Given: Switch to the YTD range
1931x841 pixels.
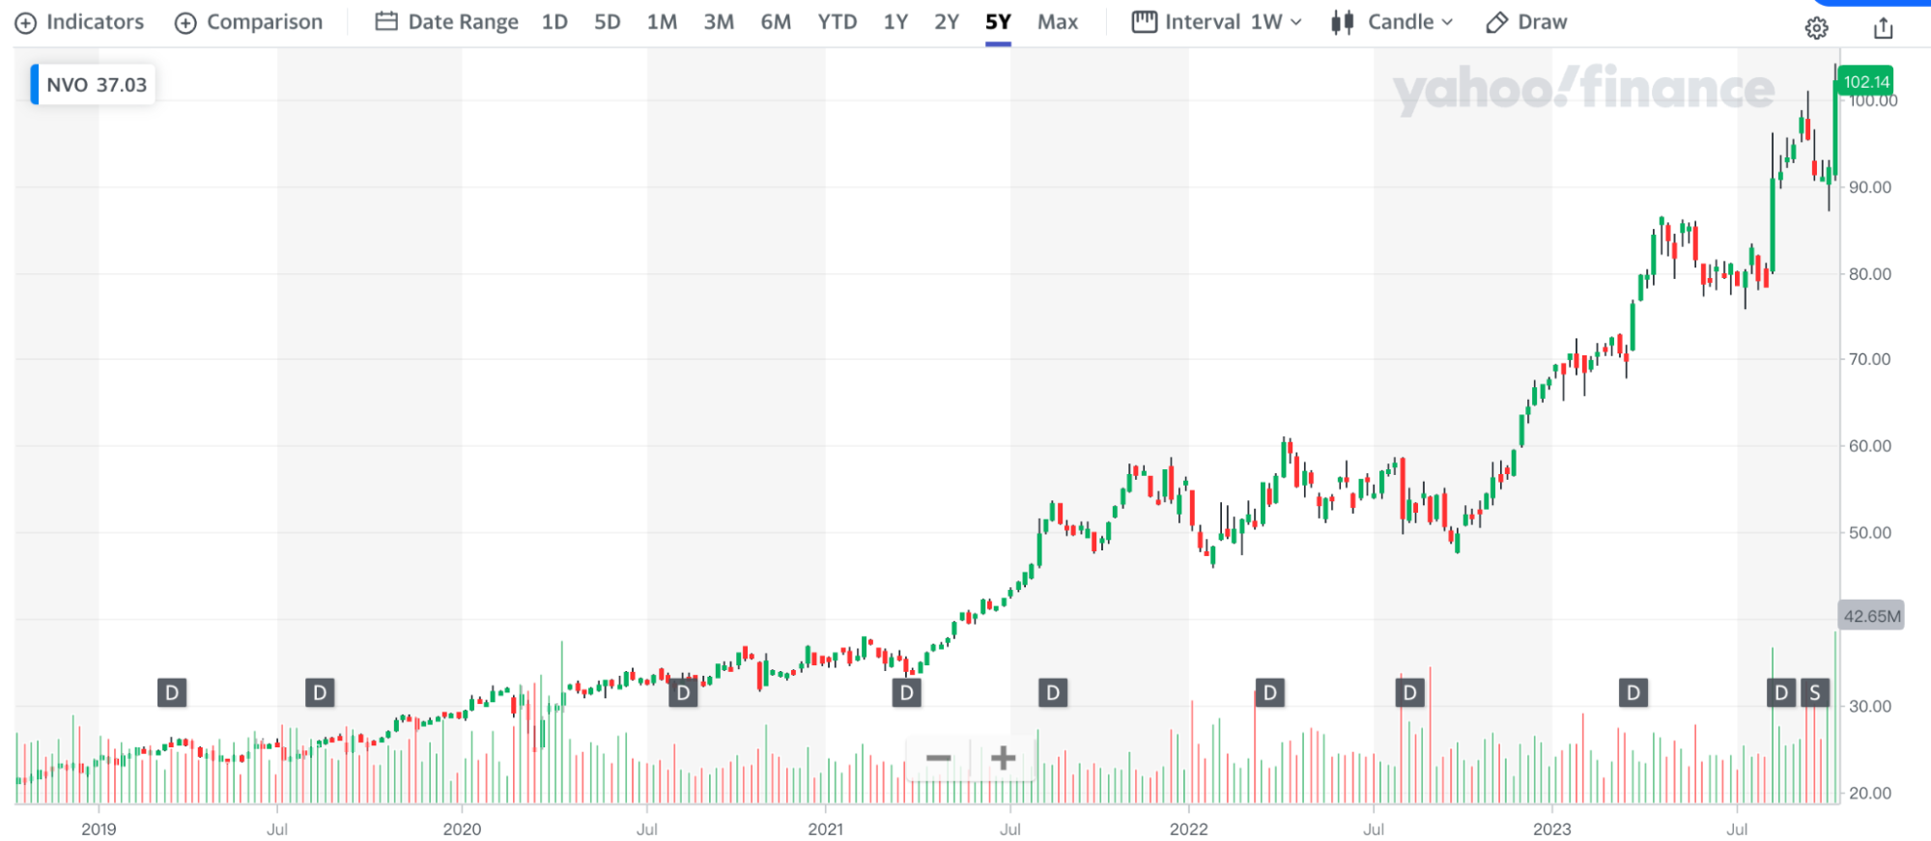Looking at the screenshot, I should point(837,22).
